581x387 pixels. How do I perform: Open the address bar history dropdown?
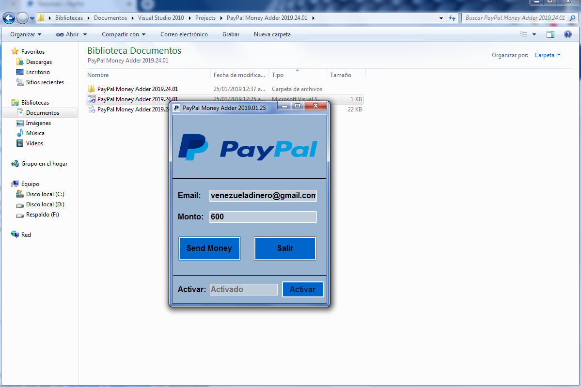point(441,18)
